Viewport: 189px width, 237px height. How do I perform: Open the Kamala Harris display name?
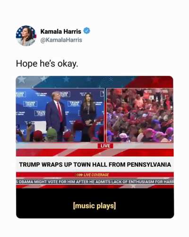pyautogui.click(x=61, y=31)
